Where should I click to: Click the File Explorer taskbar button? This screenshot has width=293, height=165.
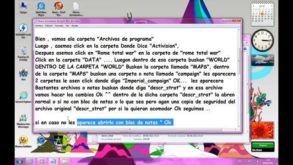[65, 161]
